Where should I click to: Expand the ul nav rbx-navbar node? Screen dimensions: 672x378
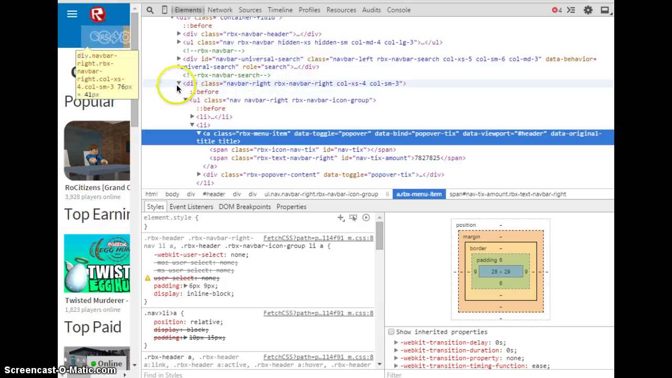coord(179,42)
